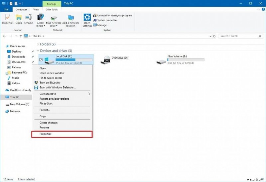Image resolution: width=266 pixels, height=182 pixels.
Task: Choose Open in new window
Action: 62,73
